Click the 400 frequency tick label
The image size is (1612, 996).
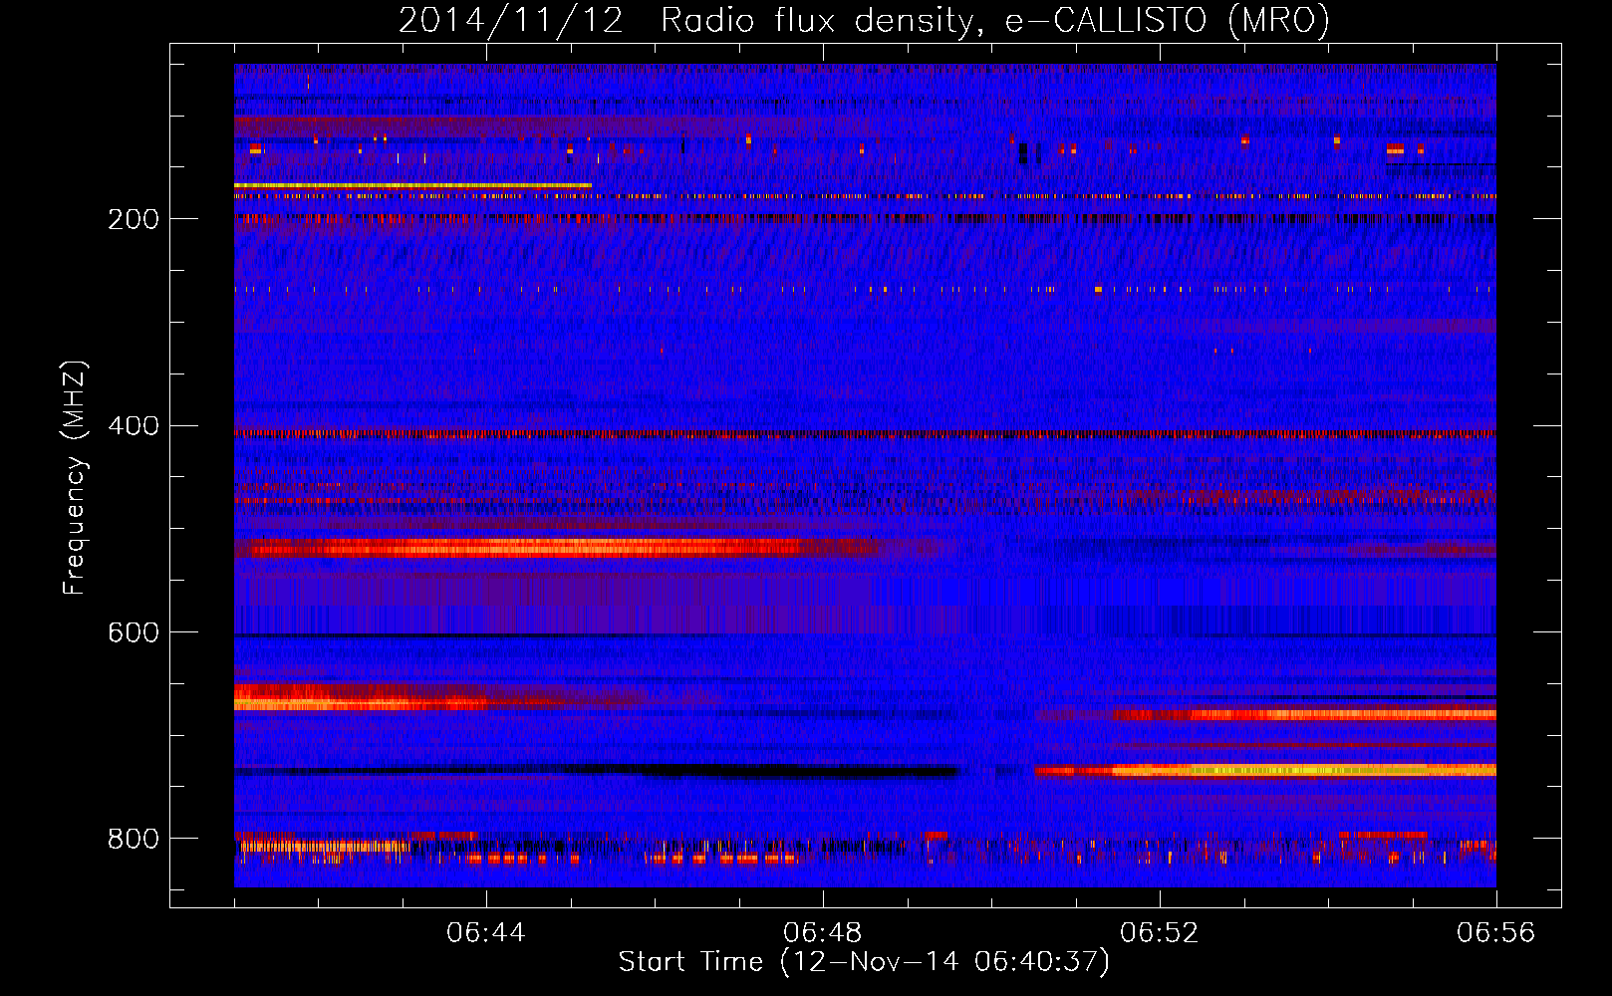[134, 426]
